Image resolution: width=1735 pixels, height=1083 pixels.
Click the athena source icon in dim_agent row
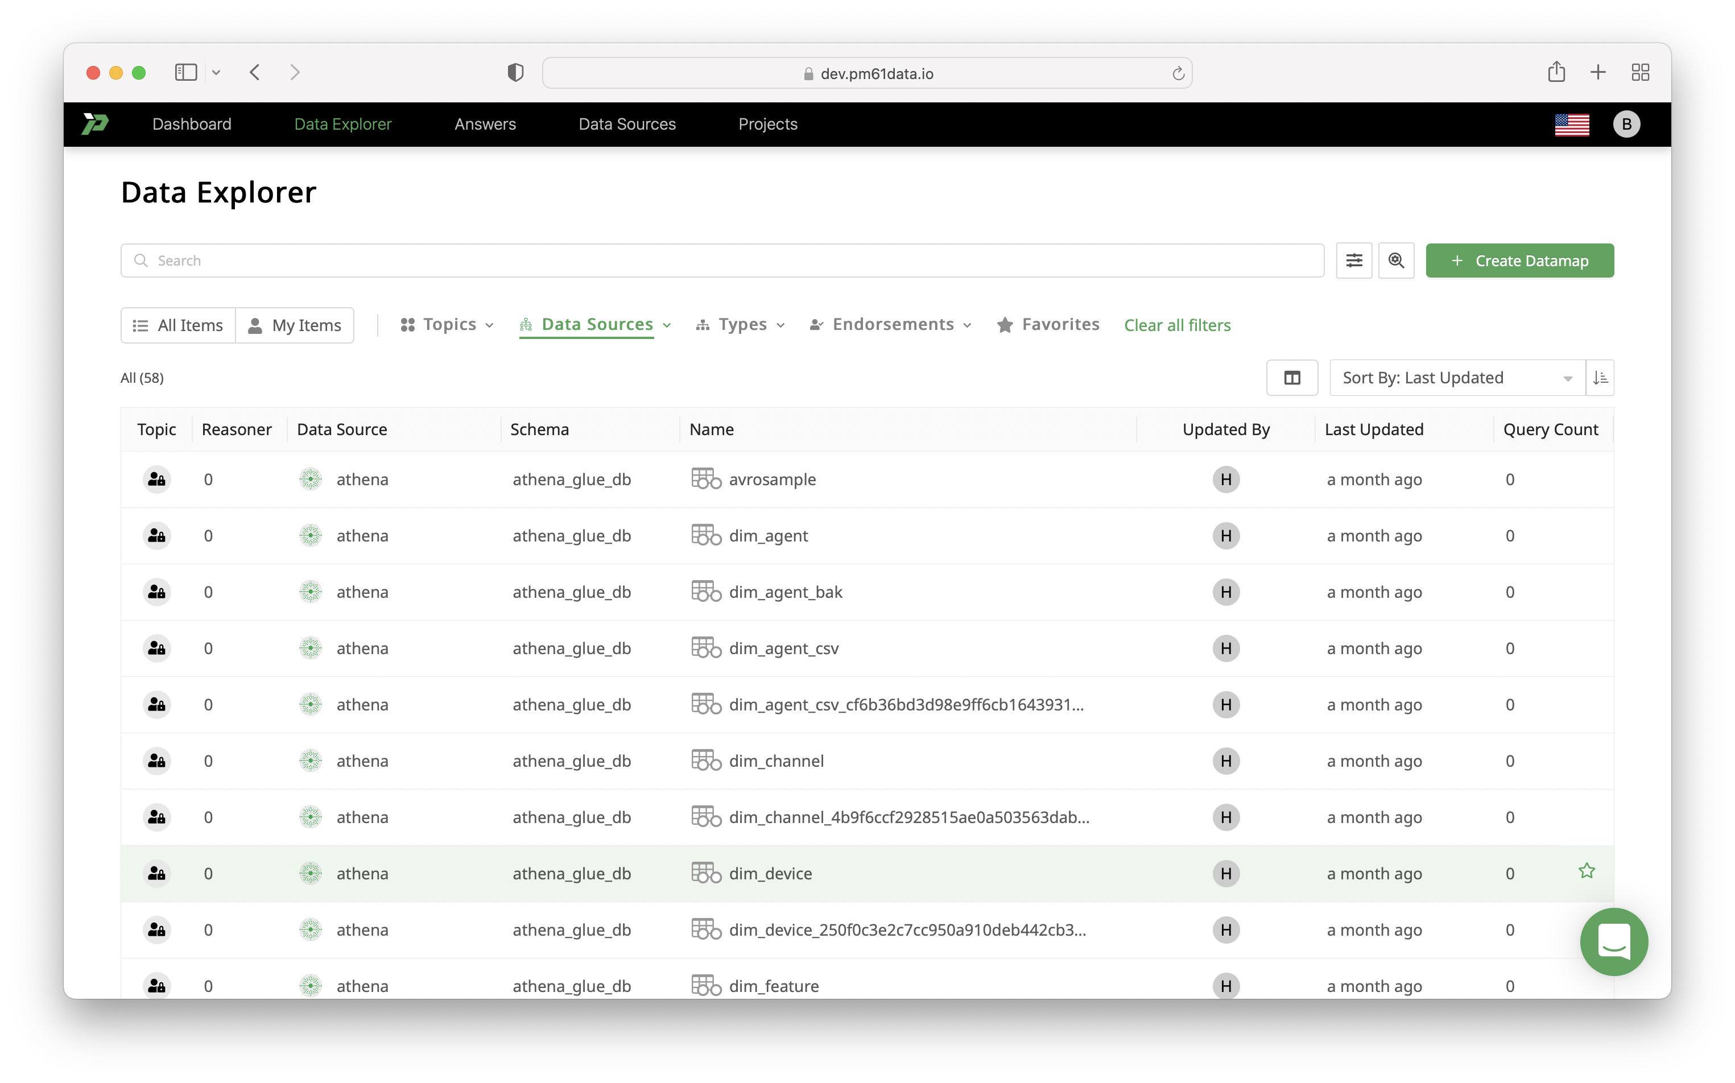click(x=310, y=536)
